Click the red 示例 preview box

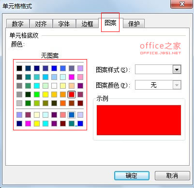[139, 120]
